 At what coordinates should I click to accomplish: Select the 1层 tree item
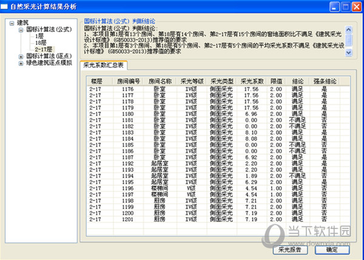[39, 36]
